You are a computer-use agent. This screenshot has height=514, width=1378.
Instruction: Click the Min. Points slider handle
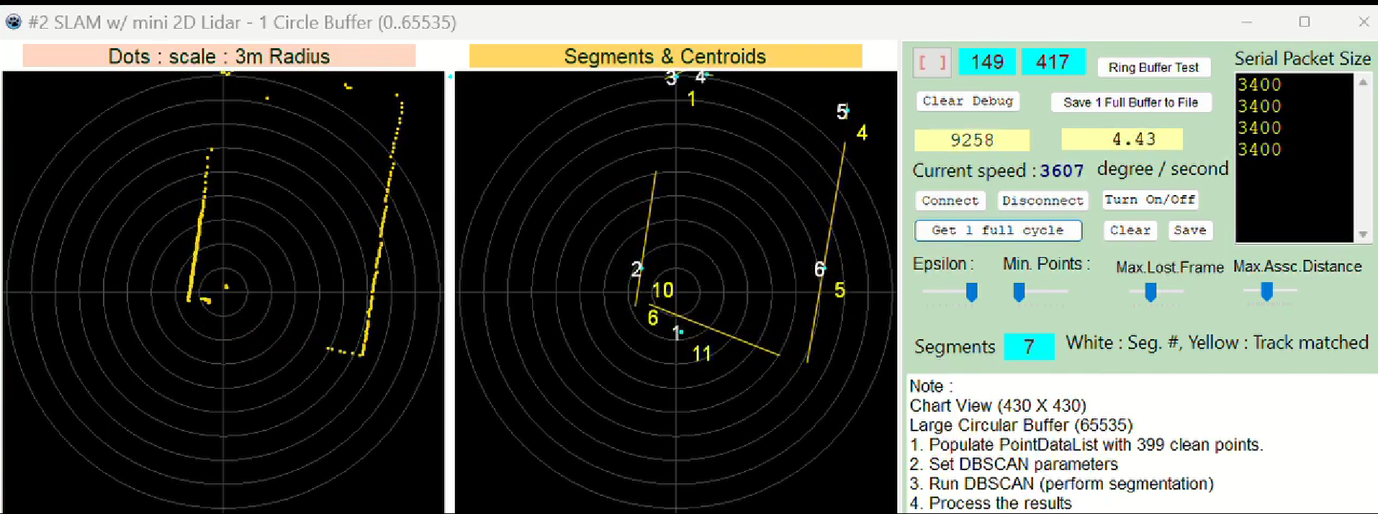tap(1019, 292)
